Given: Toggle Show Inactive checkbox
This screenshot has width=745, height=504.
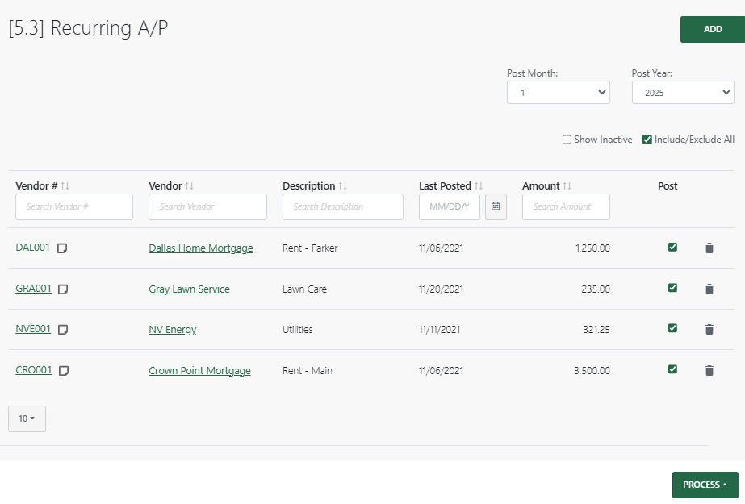Looking at the screenshot, I should (567, 139).
